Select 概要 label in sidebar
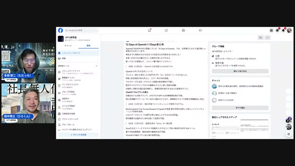The height and width of the screenshot is (166, 295). pyautogui.click(x=64, y=59)
